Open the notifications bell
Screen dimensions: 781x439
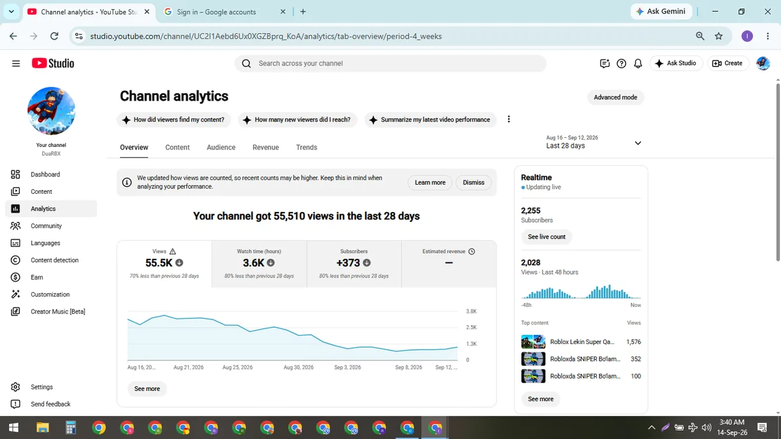click(x=638, y=63)
